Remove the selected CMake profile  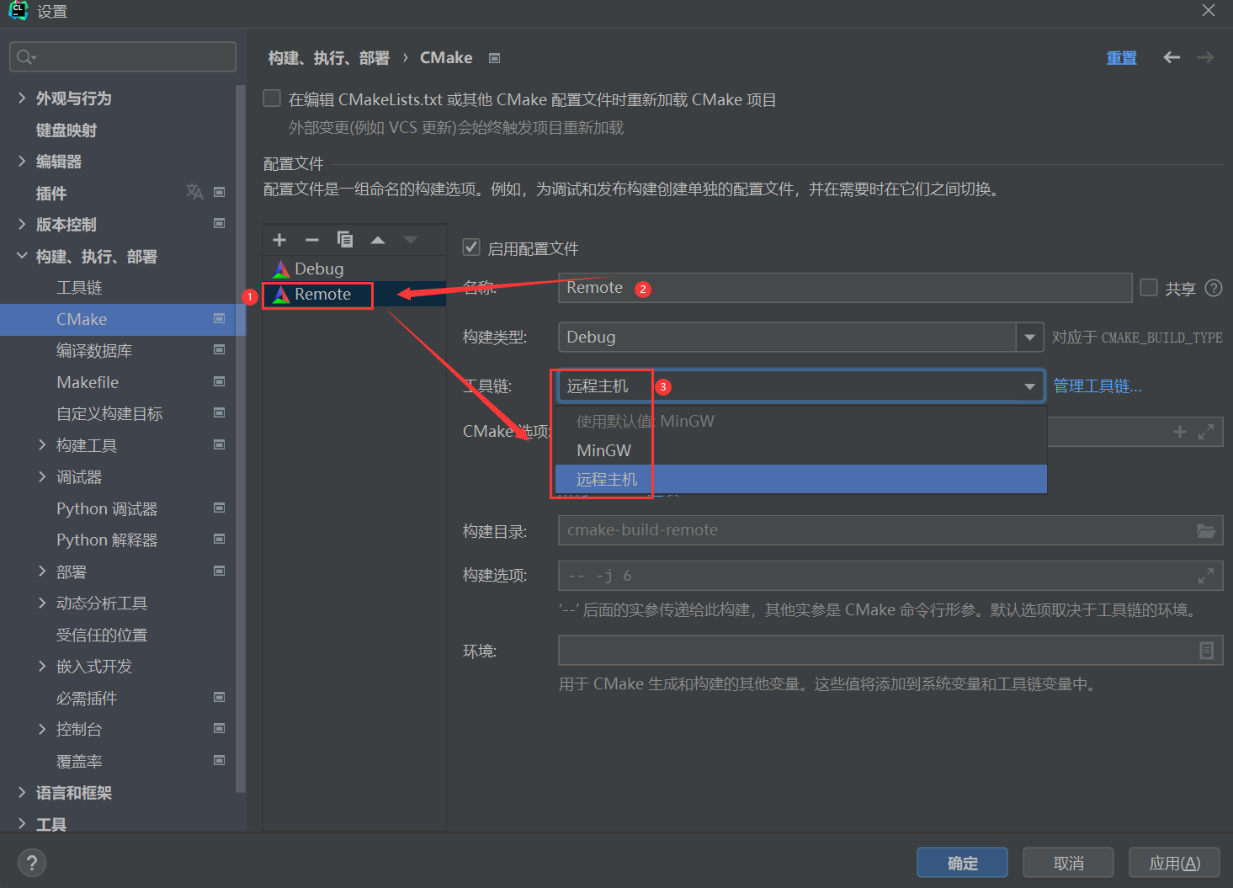(x=312, y=240)
